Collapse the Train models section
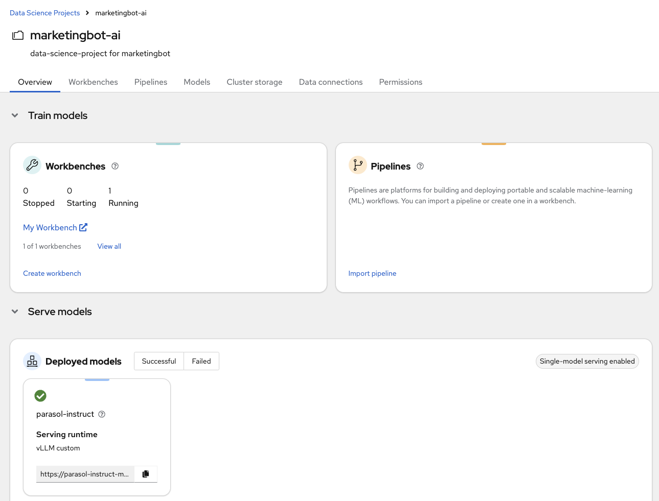The width and height of the screenshot is (659, 501). [15, 115]
